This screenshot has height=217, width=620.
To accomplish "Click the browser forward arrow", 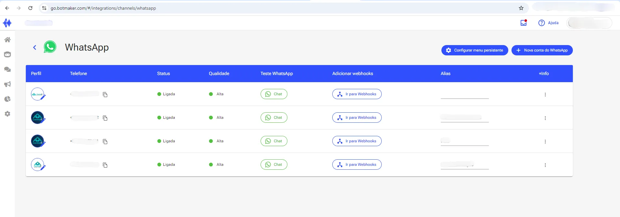I will [x=19, y=8].
